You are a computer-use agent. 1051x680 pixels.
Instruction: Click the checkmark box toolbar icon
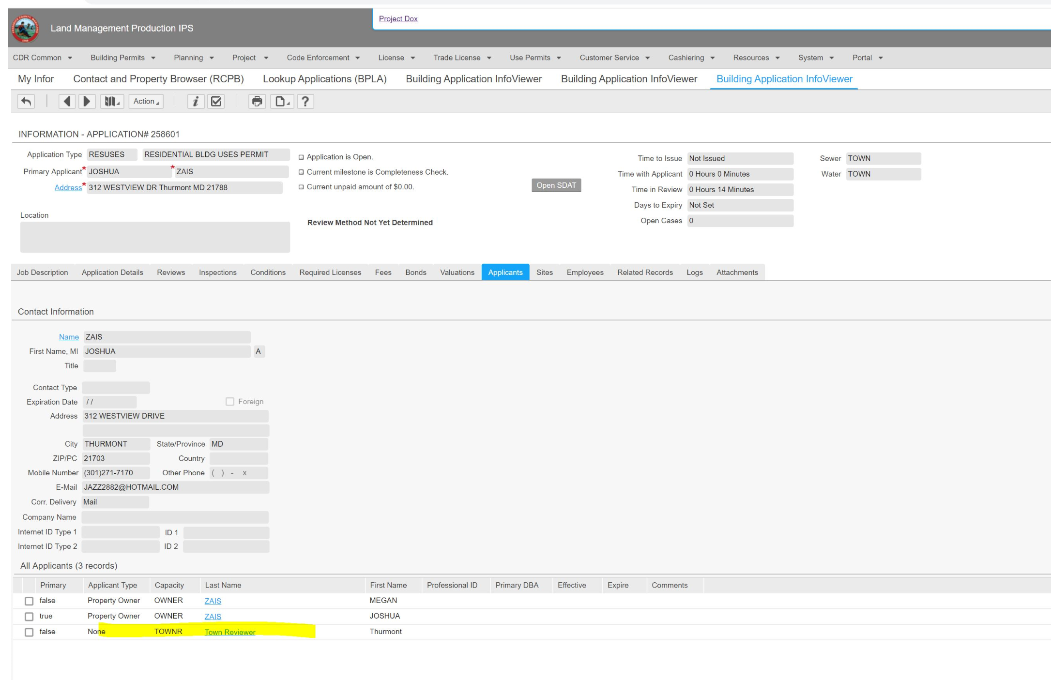(216, 101)
